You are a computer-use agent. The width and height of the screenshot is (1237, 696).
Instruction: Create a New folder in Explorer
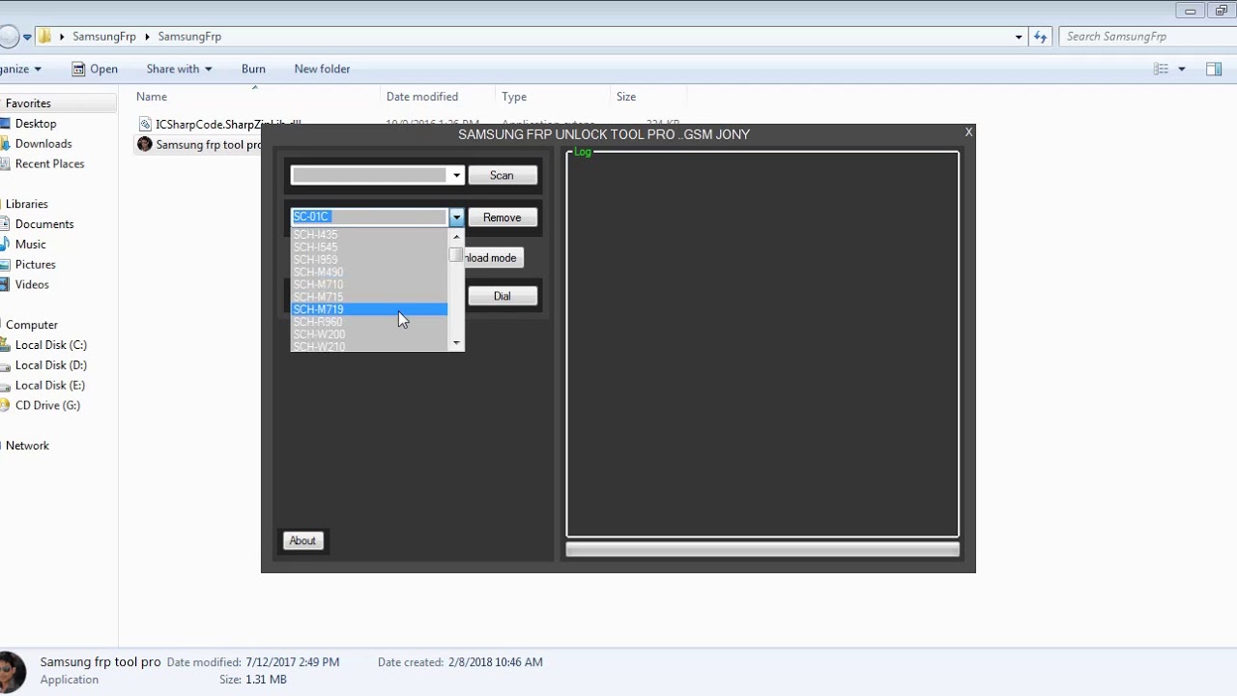click(x=322, y=69)
